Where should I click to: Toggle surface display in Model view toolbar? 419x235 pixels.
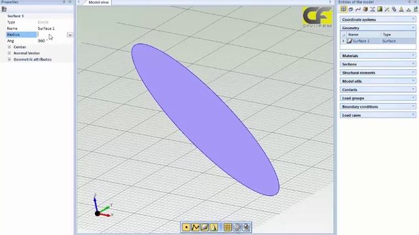(204, 227)
